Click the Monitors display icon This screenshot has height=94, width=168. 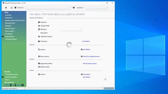click(x=39, y=29)
